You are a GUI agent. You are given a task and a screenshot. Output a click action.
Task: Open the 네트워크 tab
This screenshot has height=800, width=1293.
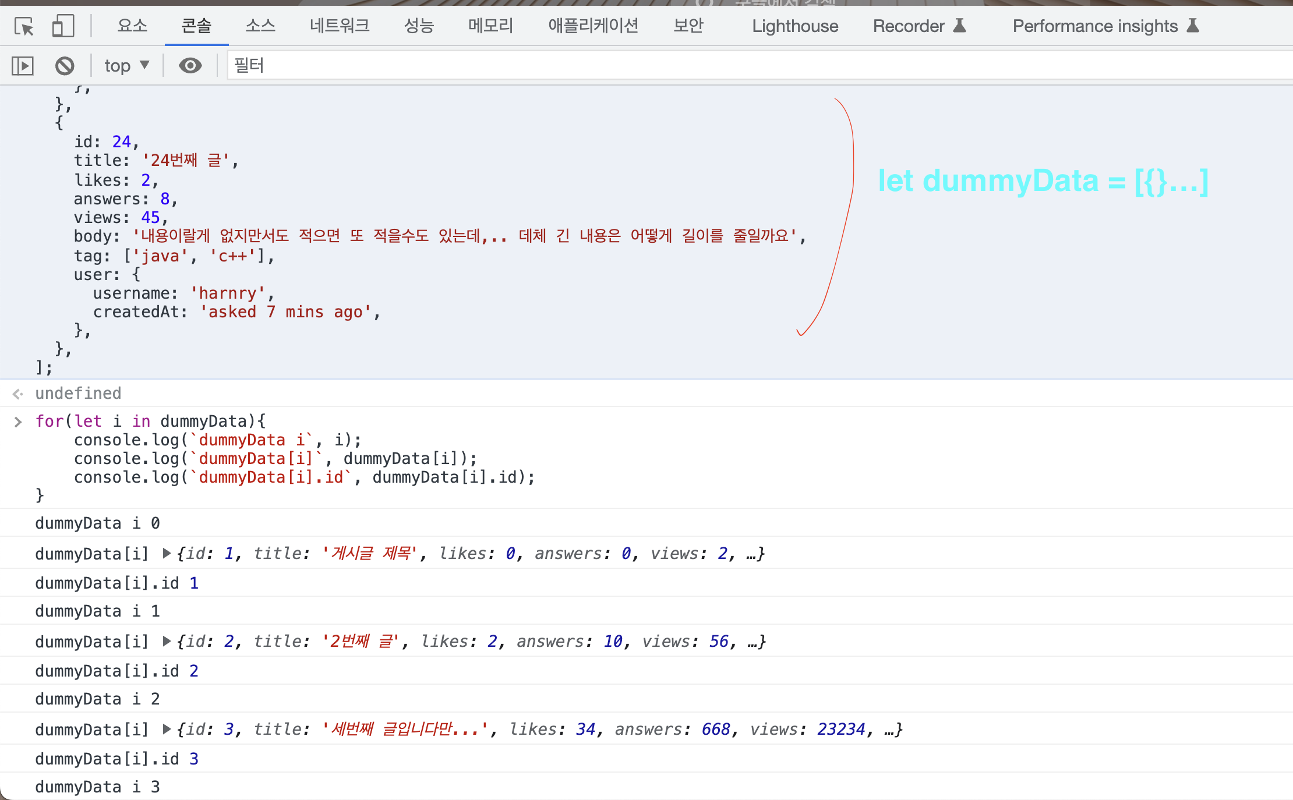(340, 26)
